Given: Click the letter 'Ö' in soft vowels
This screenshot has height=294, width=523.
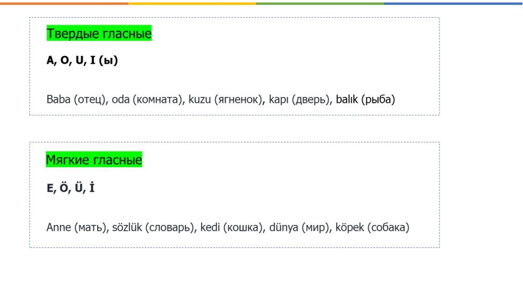Looking at the screenshot, I should (x=64, y=187).
